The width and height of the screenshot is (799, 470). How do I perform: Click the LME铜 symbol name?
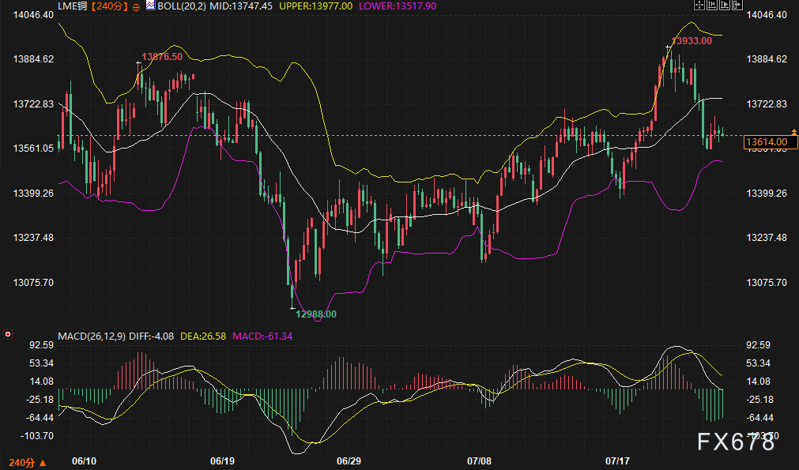point(73,6)
